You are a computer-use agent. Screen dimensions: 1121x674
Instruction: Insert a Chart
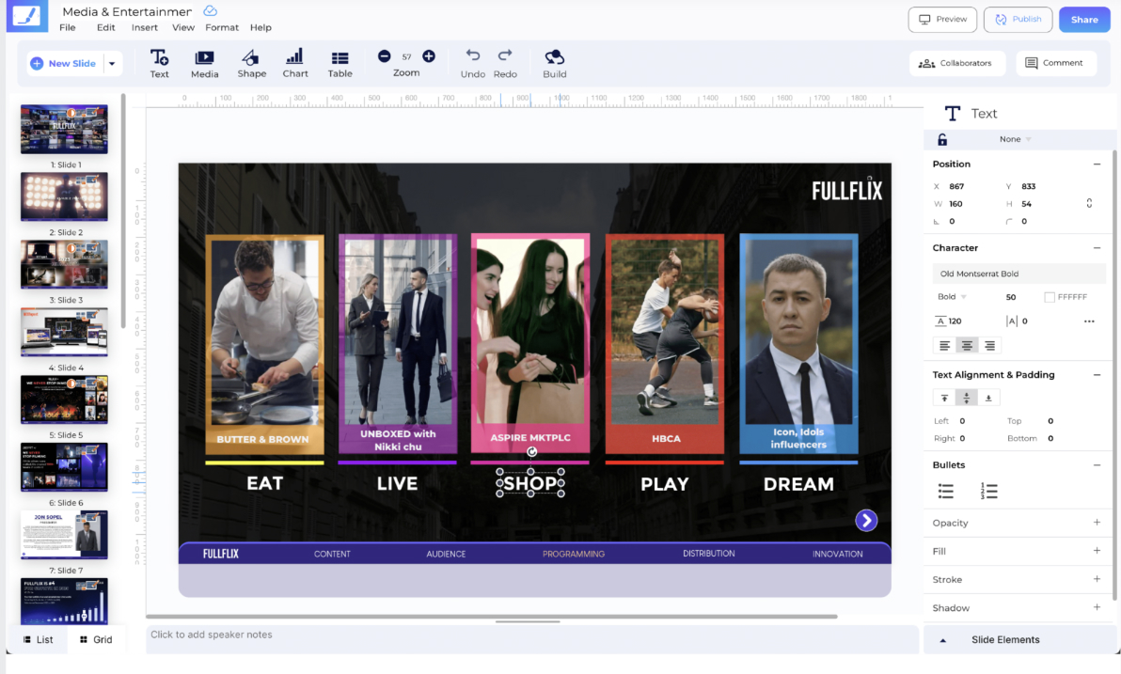(x=295, y=64)
